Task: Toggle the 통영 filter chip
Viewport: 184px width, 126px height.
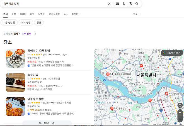Action: 39,23
